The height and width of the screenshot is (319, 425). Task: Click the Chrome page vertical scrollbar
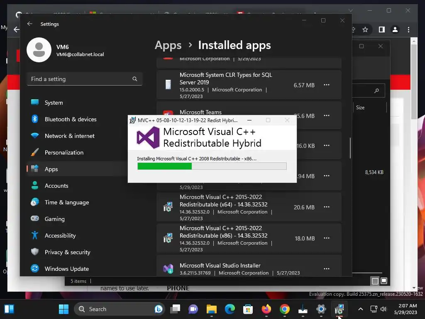click(x=414, y=81)
